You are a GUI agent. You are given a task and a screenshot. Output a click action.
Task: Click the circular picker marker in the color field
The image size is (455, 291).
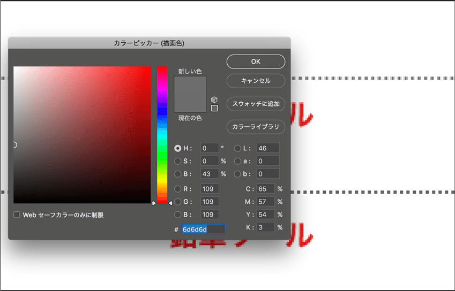tap(14, 145)
